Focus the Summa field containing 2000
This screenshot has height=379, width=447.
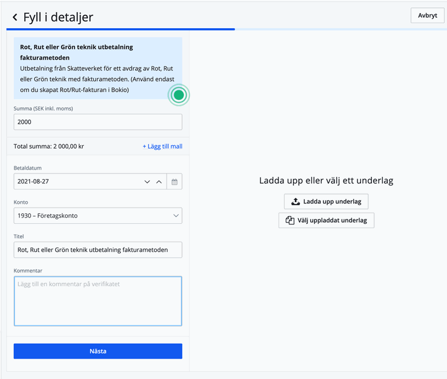[98, 122]
